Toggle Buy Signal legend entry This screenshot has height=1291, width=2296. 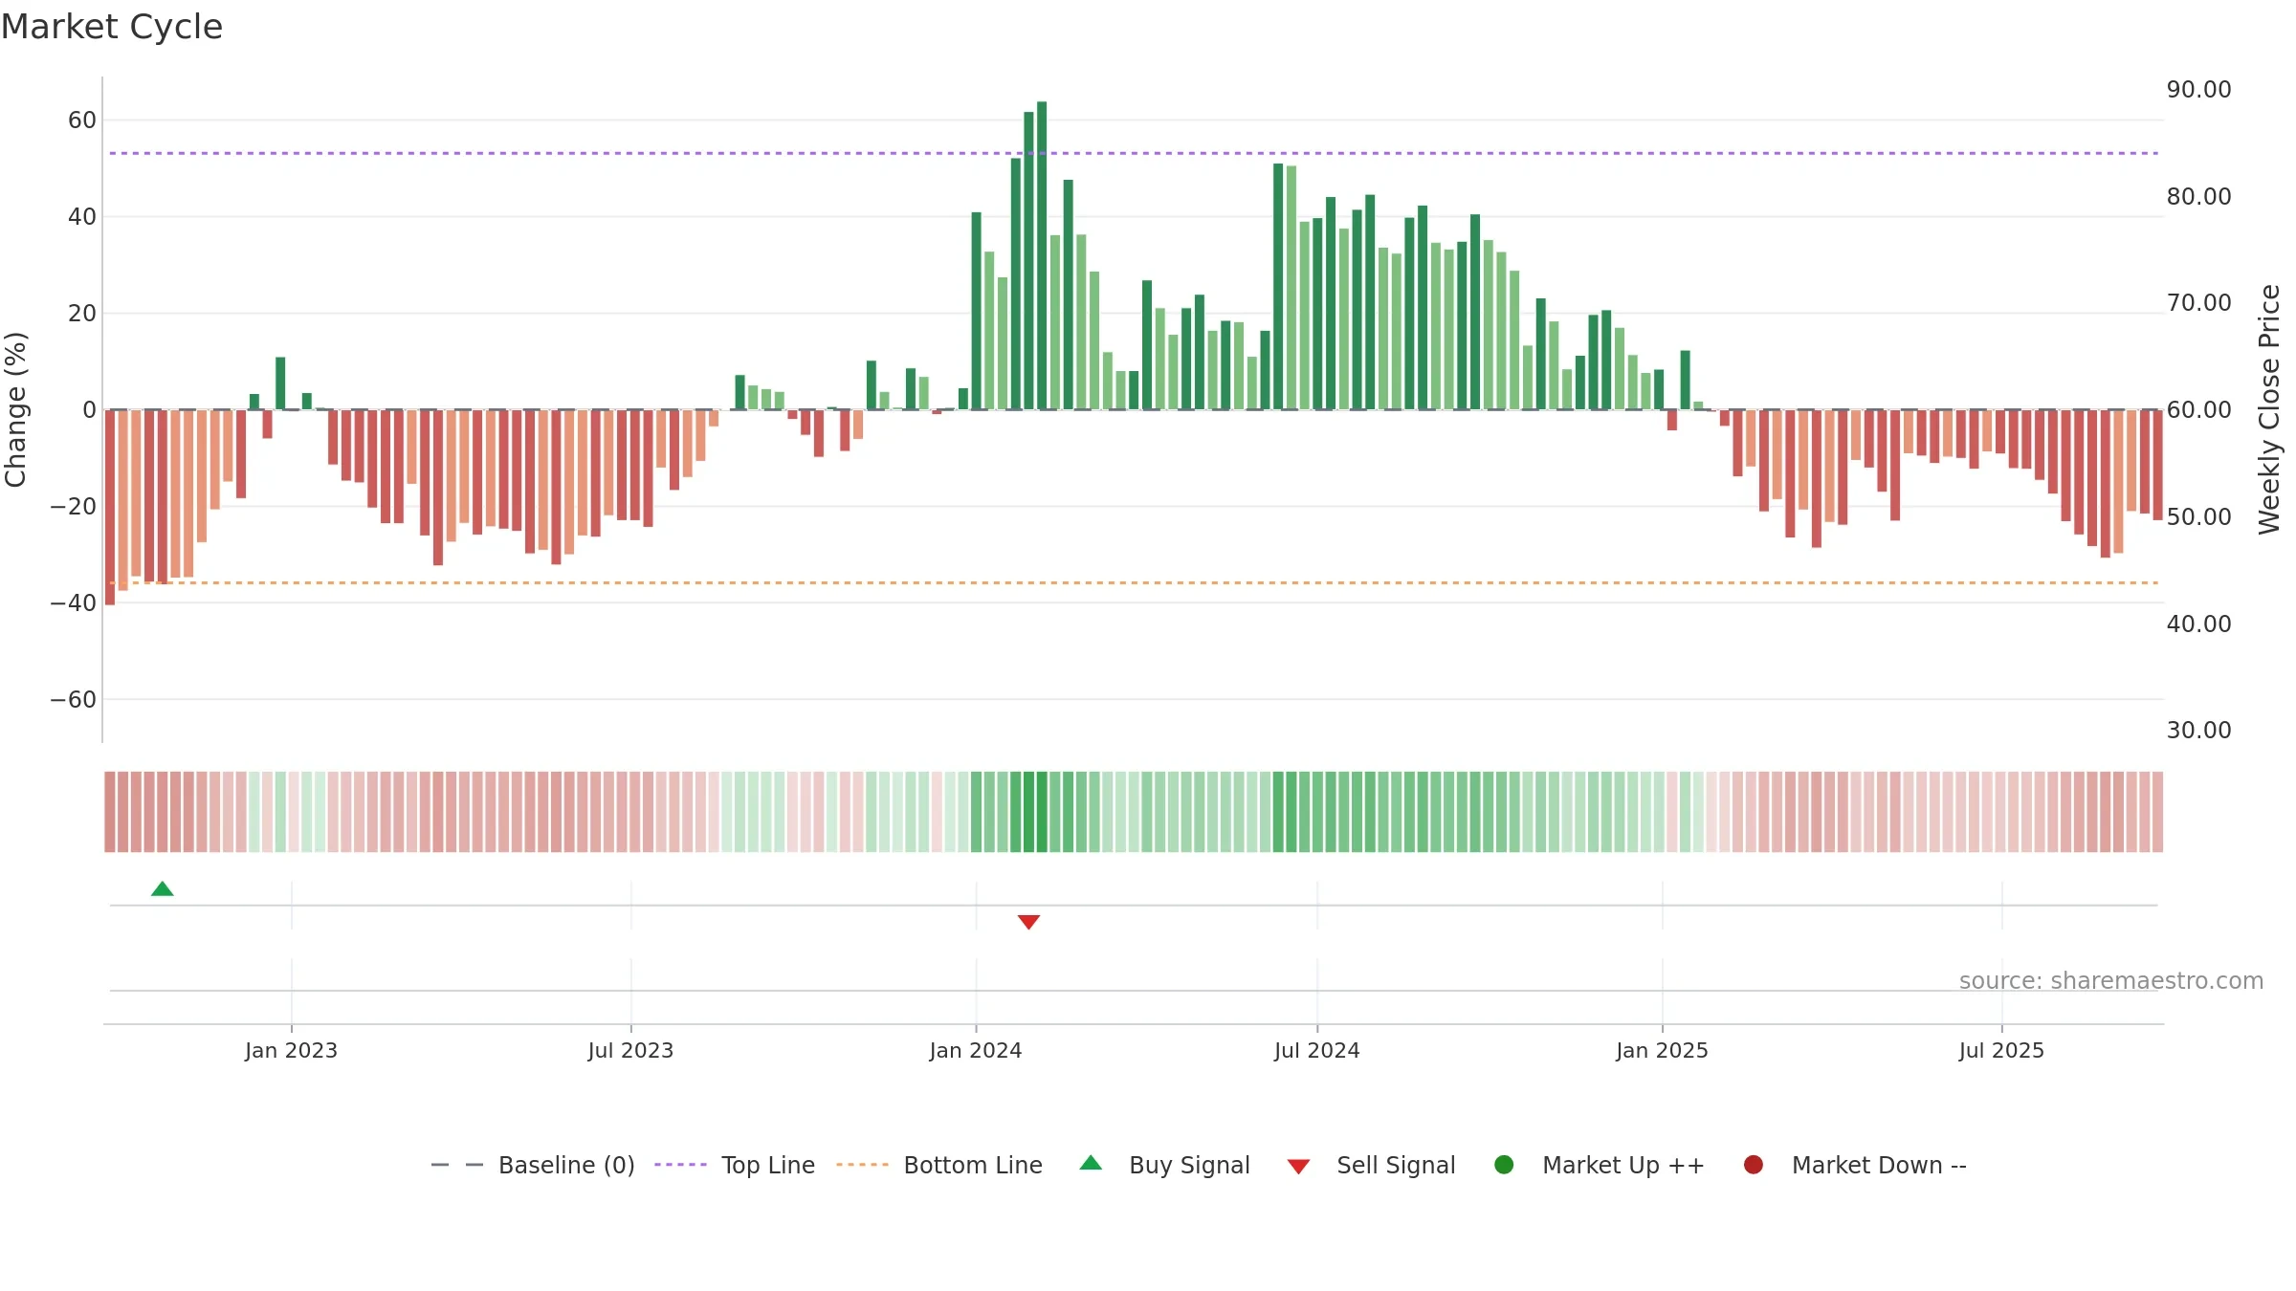1164,1165
